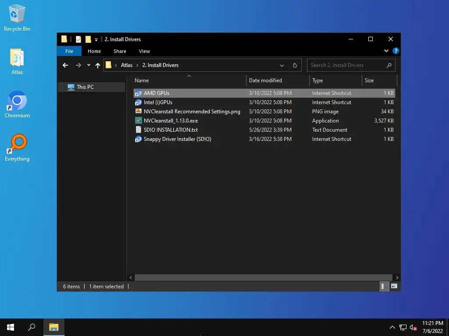449x336 pixels.
Task: Refresh the folder view
Action: coord(295,65)
